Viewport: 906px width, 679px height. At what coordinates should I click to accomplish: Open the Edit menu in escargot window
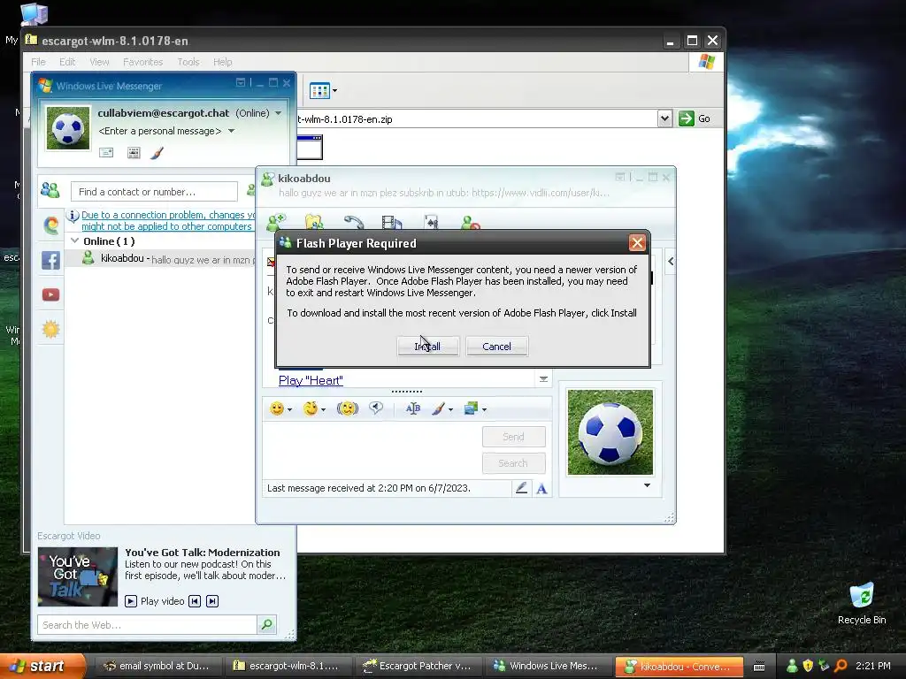click(x=67, y=62)
